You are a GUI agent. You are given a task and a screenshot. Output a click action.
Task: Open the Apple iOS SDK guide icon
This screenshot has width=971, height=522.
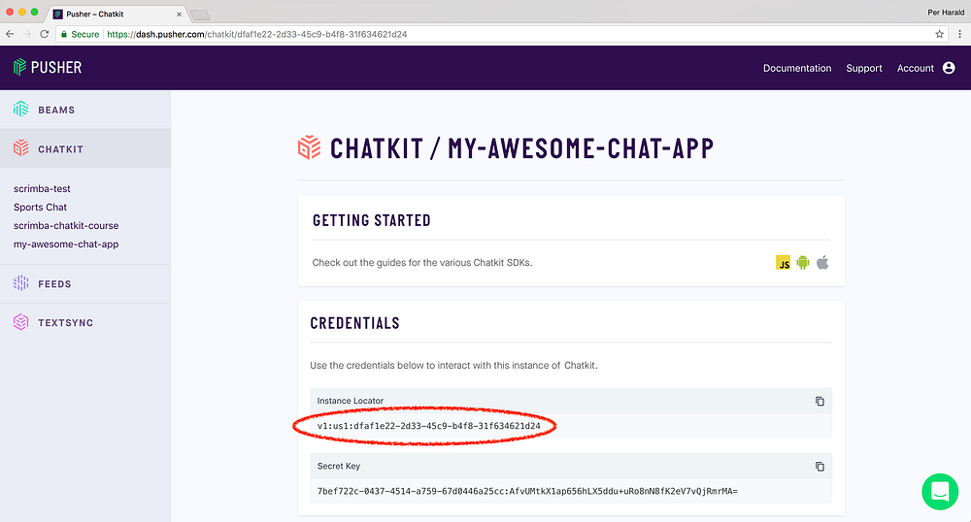point(822,263)
